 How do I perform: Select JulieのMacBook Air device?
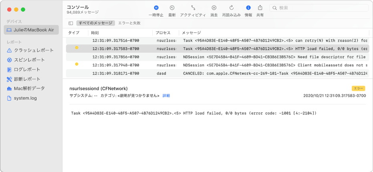[31, 30]
